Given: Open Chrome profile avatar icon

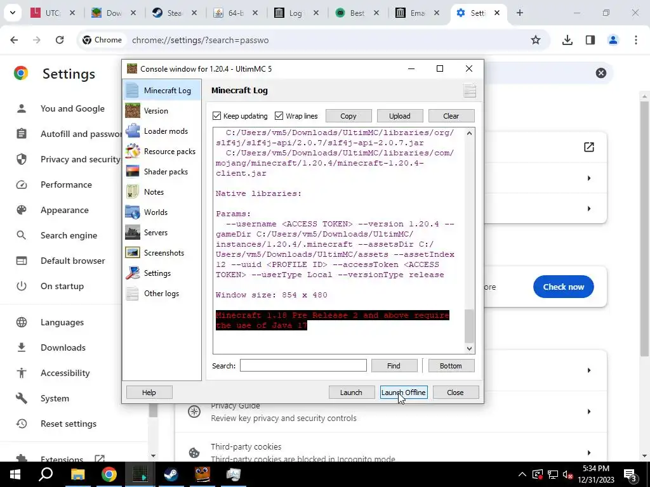Looking at the screenshot, I should tap(613, 40).
